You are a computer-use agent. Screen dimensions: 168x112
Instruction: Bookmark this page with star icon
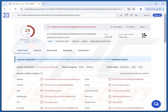tap(133, 9)
